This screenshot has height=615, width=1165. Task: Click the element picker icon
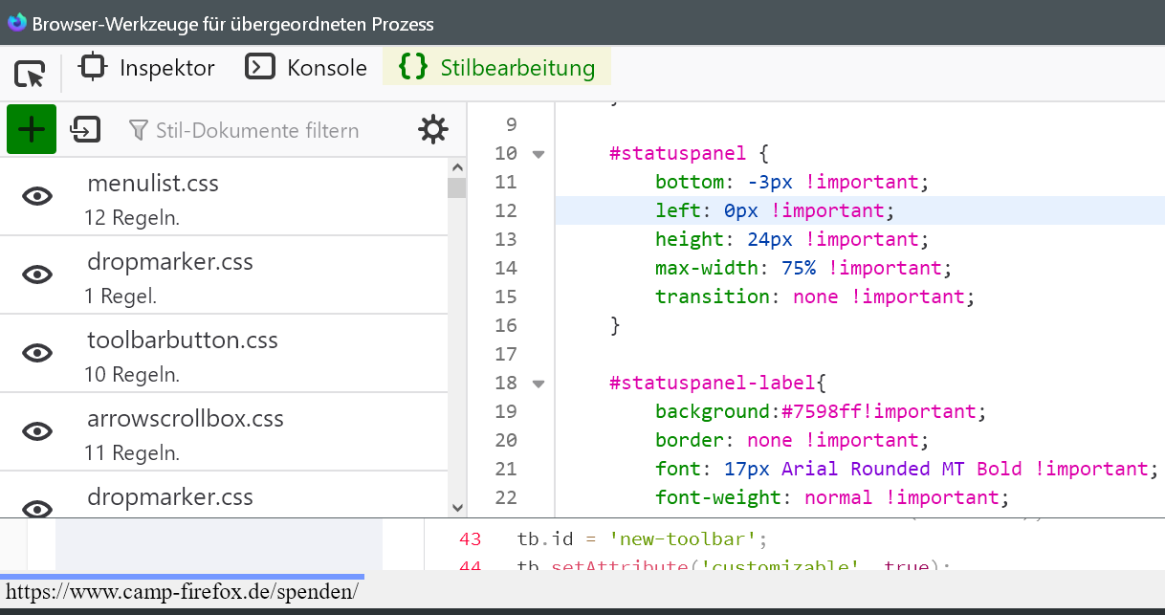31,72
